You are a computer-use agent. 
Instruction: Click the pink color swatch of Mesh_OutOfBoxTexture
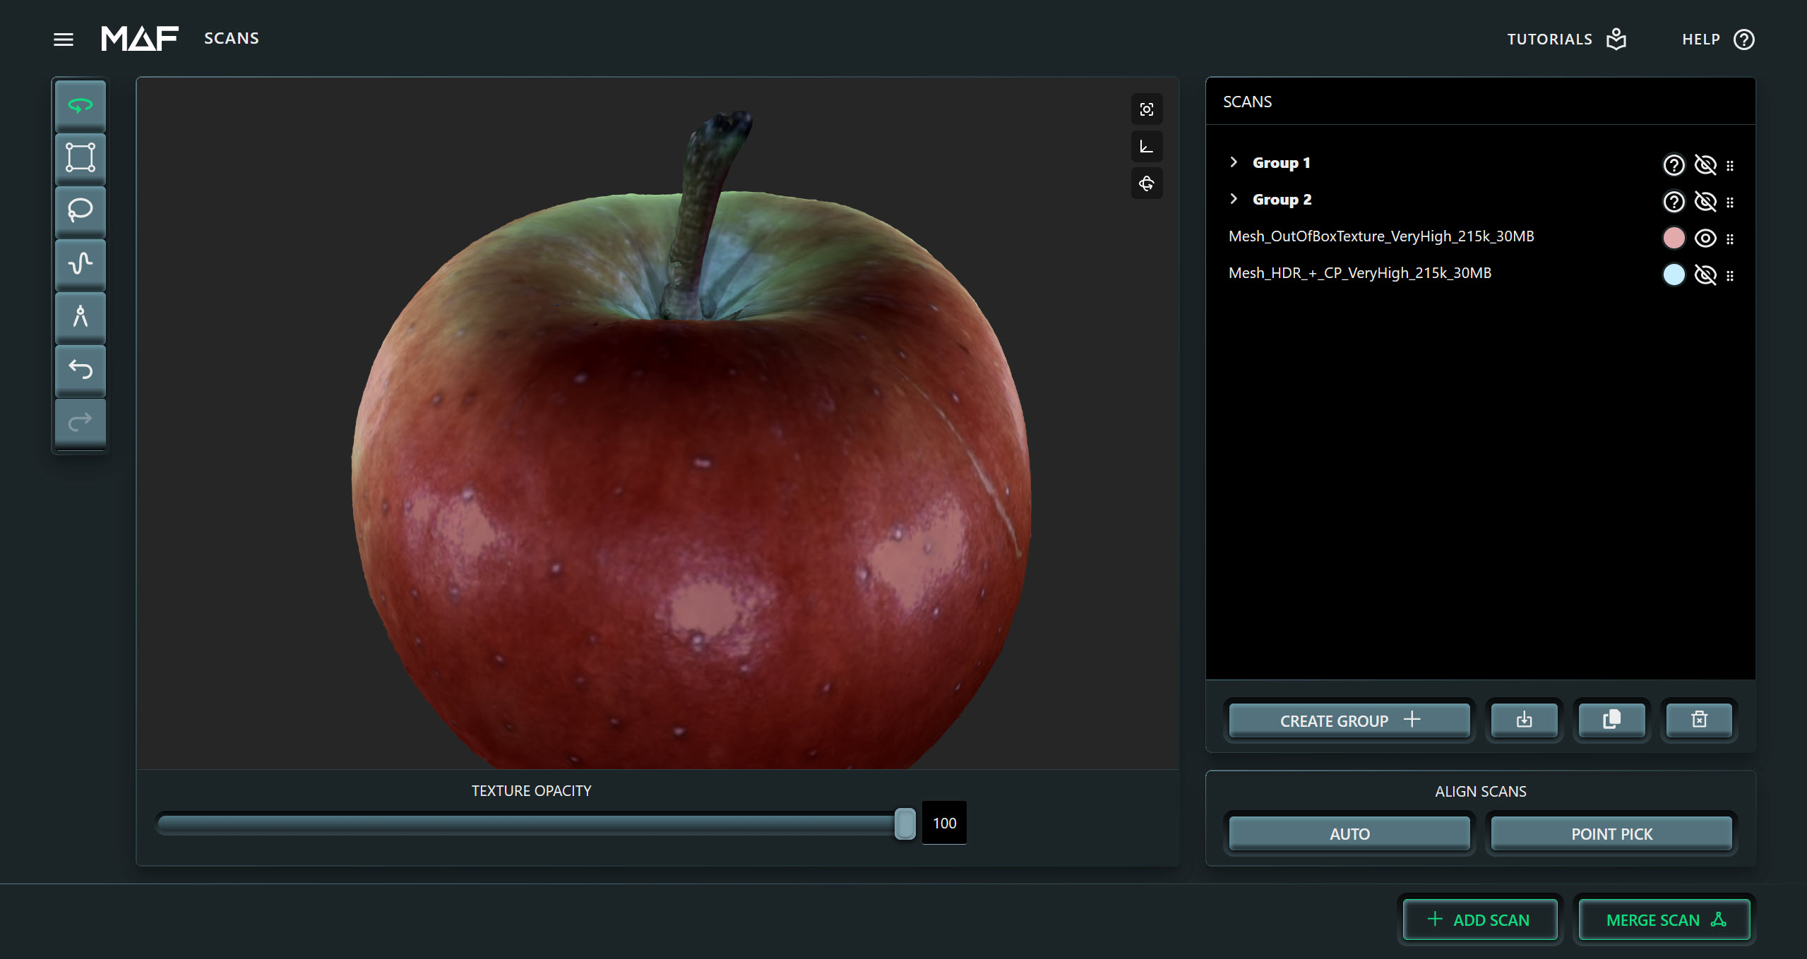(x=1674, y=238)
